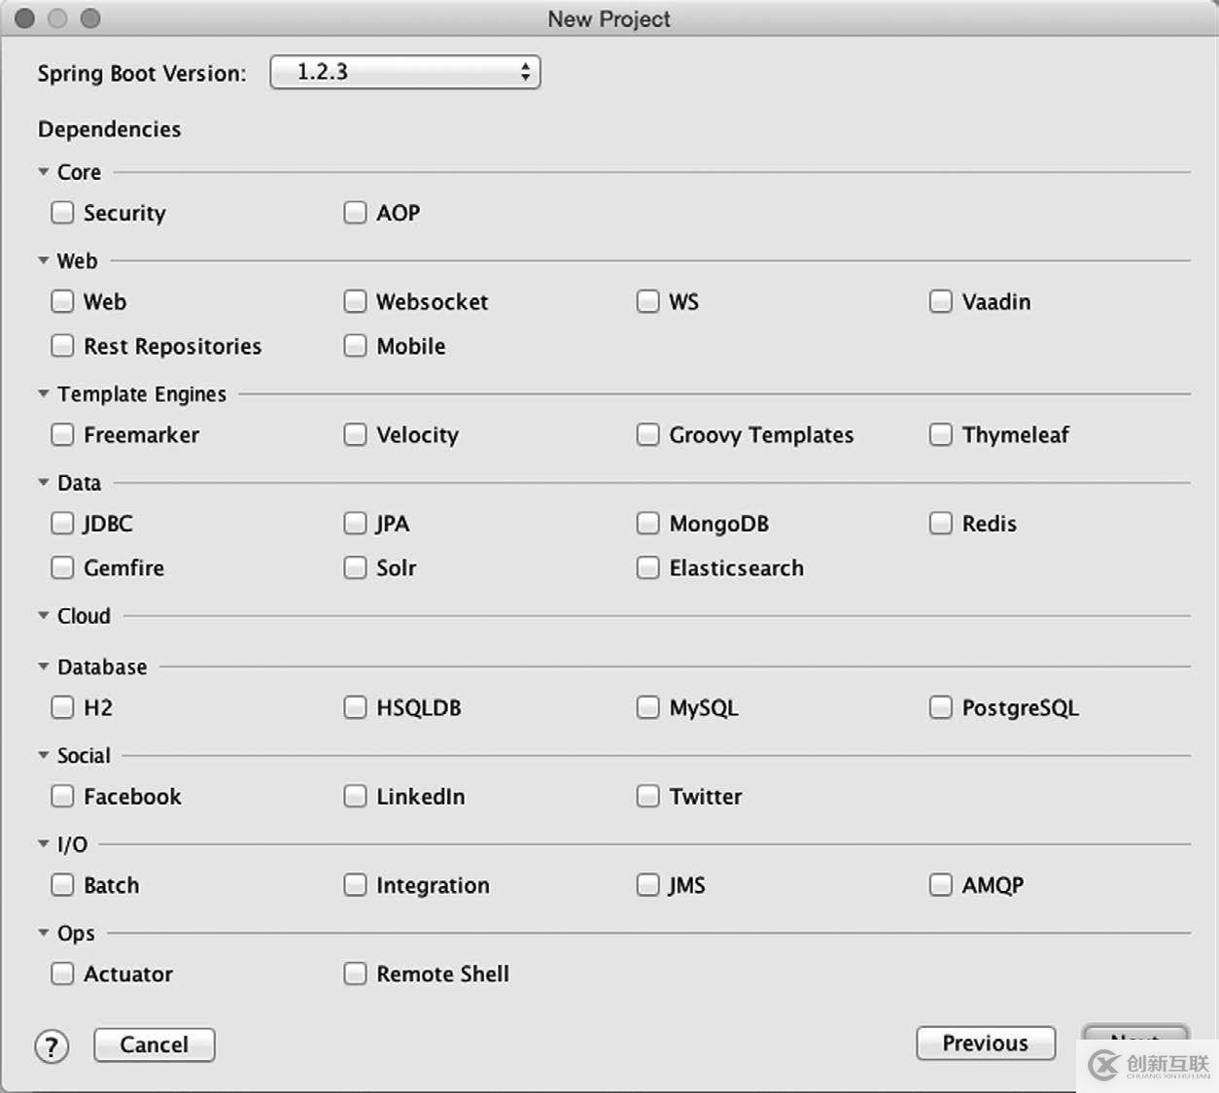Image resolution: width=1219 pixels, height=1093 pixels.
Task: Close the New Project window
Action: (25, 18)
